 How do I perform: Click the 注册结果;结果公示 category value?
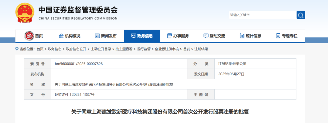(232, 64)
